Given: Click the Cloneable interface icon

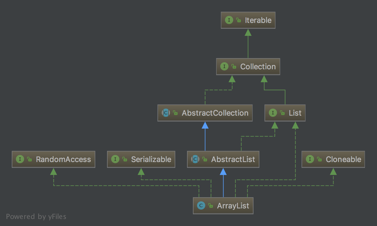Looking at the screenshot, I should [x=310, y=159].
